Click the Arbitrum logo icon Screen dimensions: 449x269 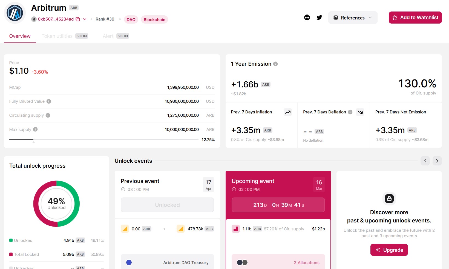pyautogui.click(x=15, y=13)
